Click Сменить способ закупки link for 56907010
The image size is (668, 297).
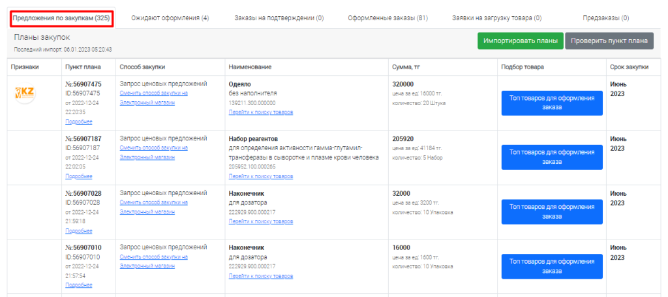(x=154, y=257)
